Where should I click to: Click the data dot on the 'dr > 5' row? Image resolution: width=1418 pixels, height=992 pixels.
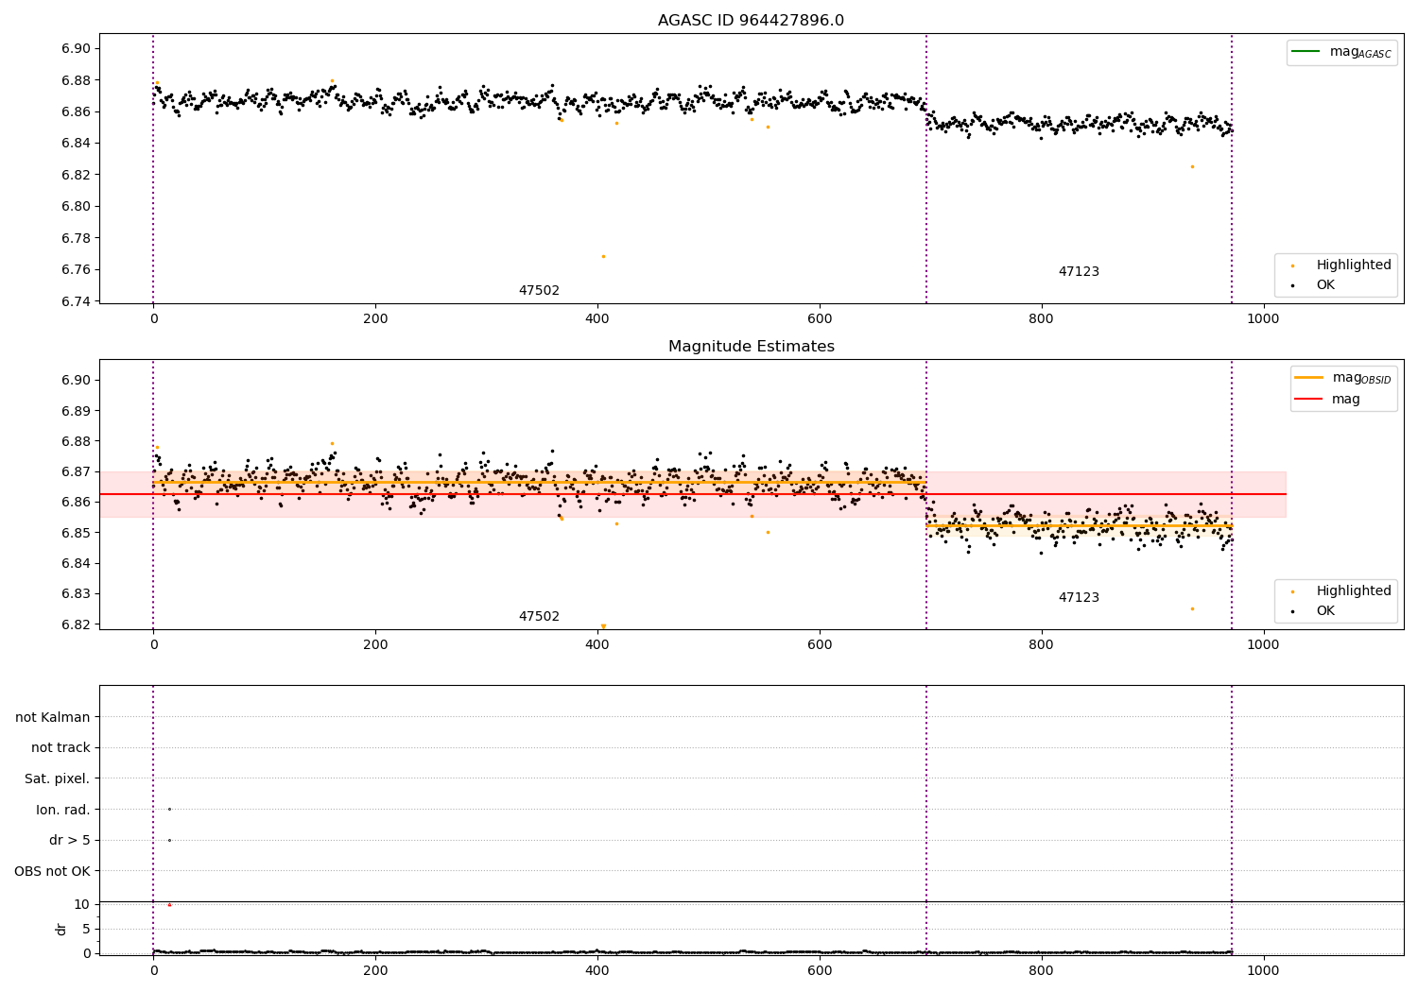[x=169, y=840]
